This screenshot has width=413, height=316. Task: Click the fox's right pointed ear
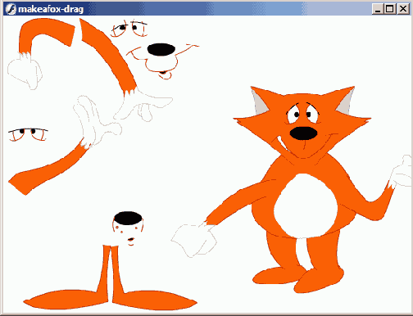[346, 101]
